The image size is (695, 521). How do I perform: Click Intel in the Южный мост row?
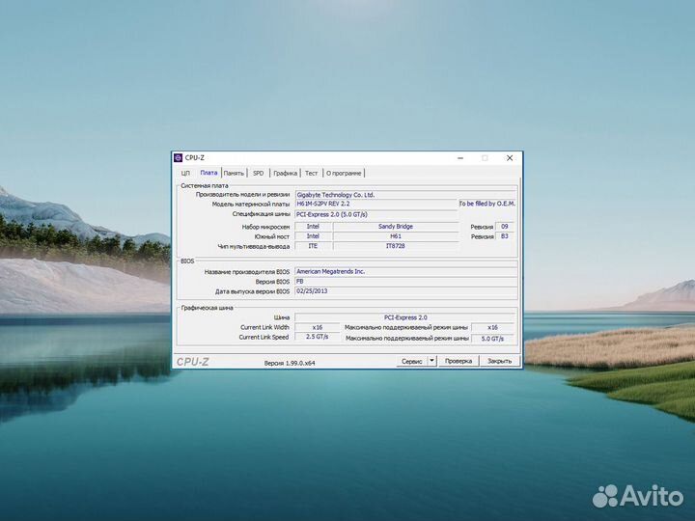click(x=313, y=236)
